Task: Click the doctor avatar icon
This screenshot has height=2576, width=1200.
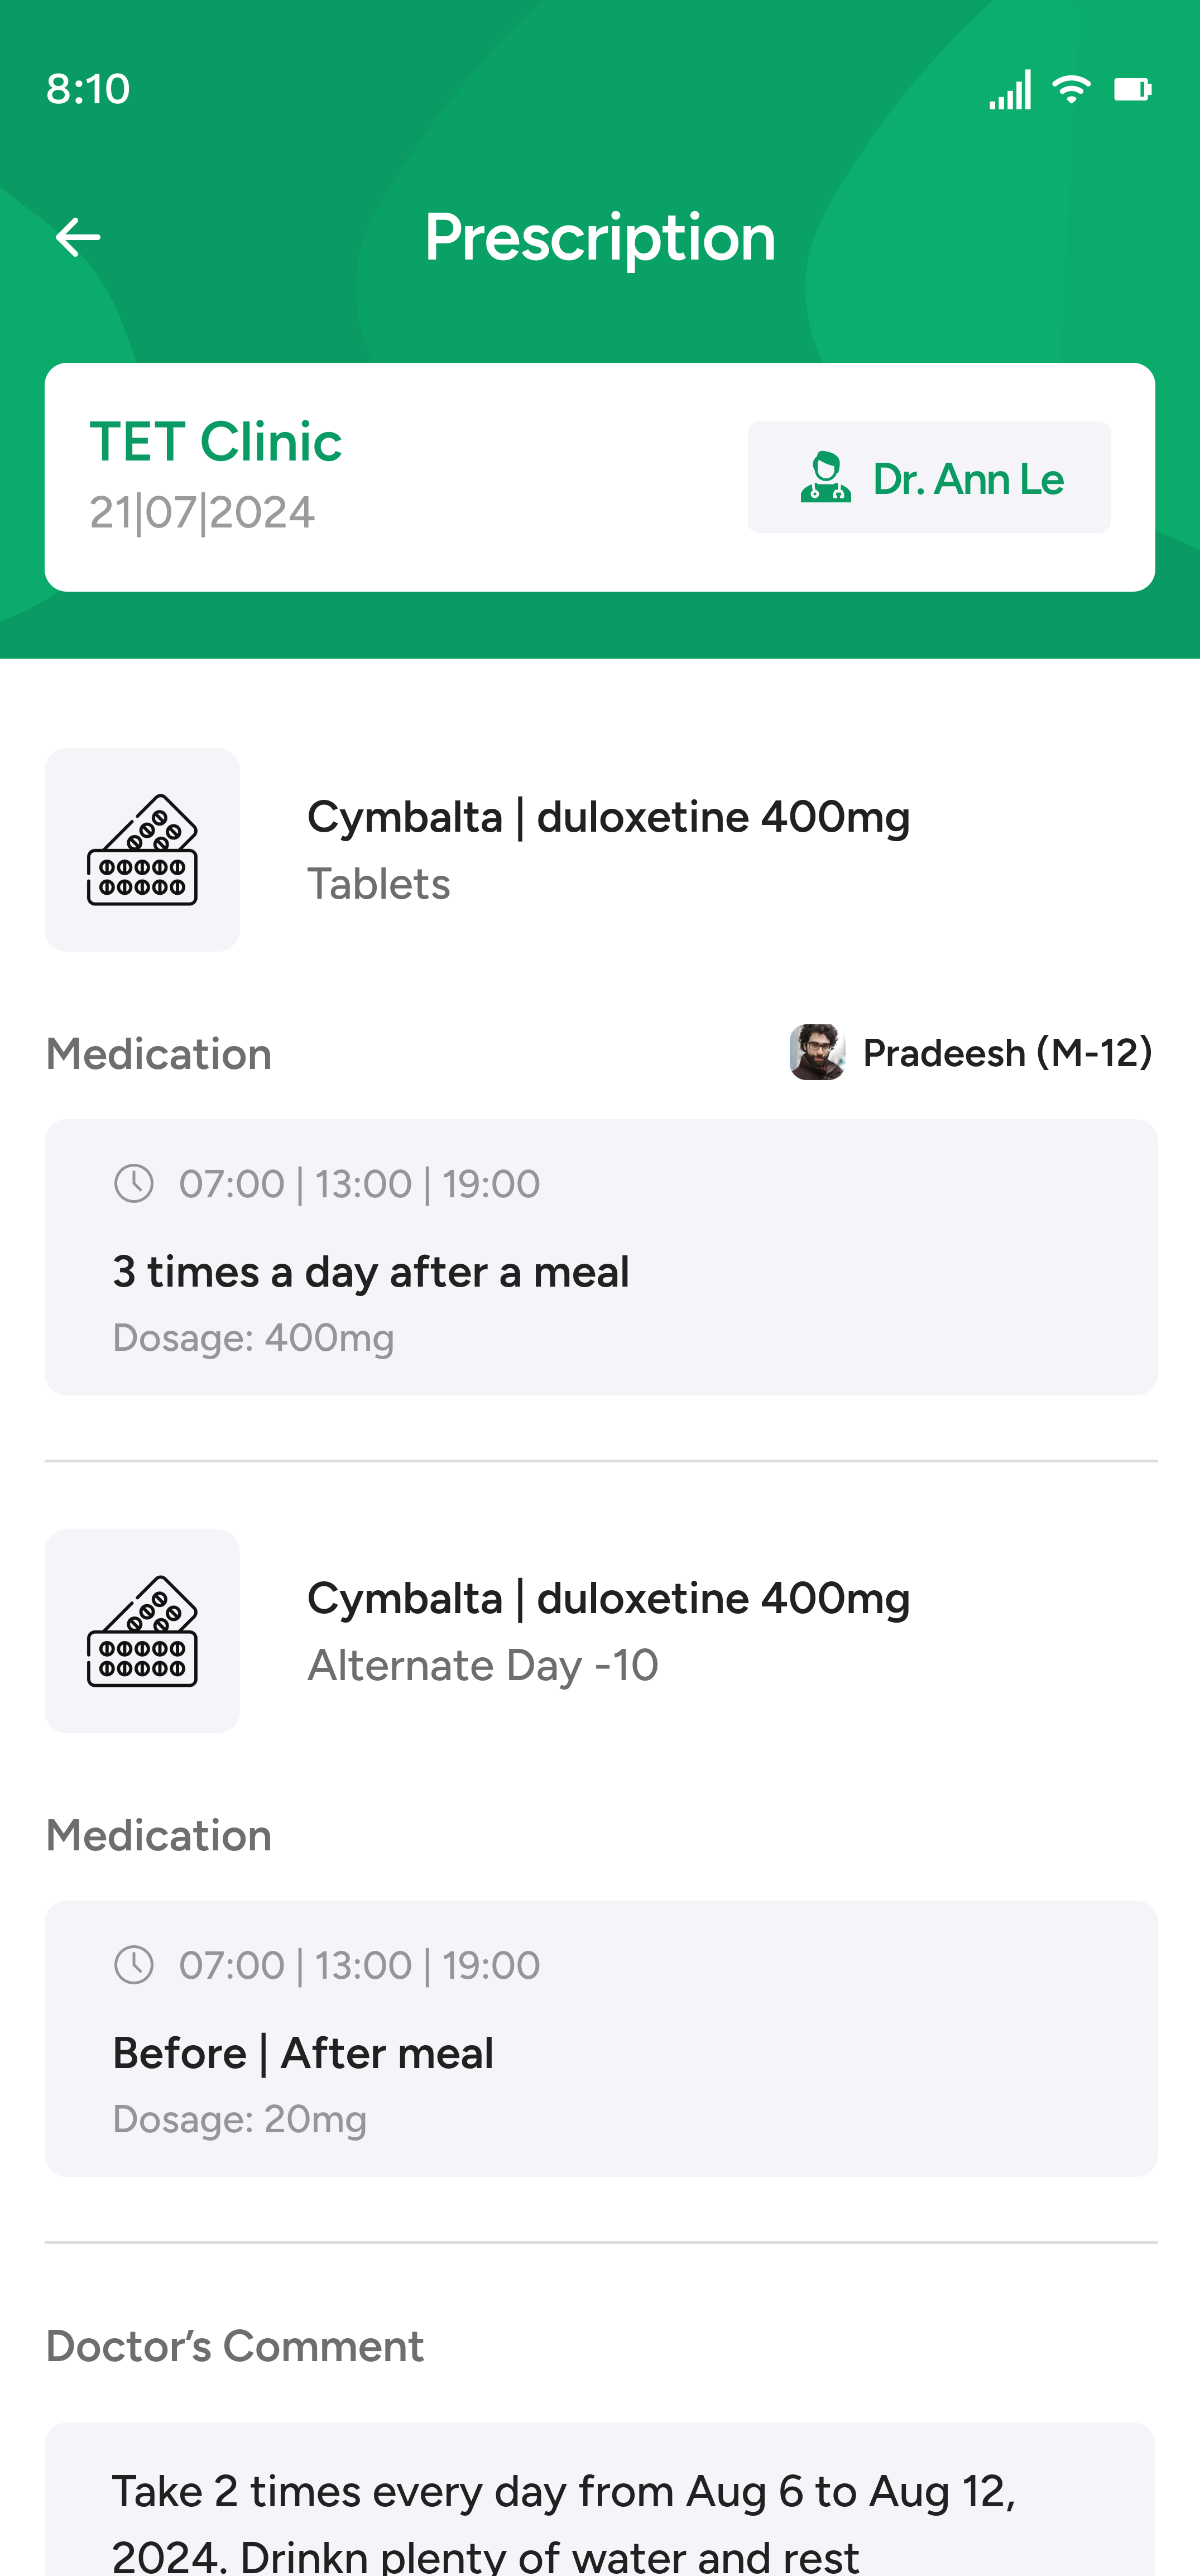Action: (x=825, y=477)
